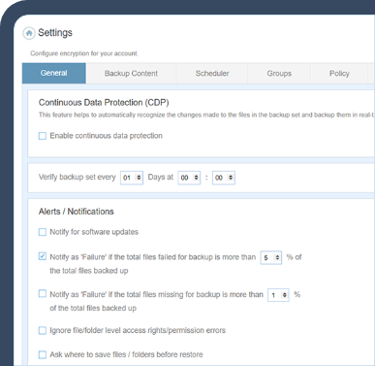Open the failed files percentage dropdown showing 5
This screenshot has height=366, width=375.
click(x=271, y=257)
